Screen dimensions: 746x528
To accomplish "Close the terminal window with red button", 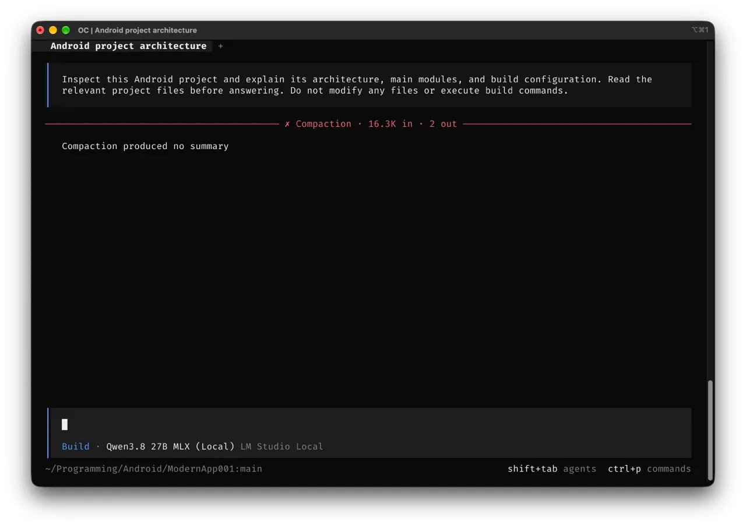I will 40,30.
